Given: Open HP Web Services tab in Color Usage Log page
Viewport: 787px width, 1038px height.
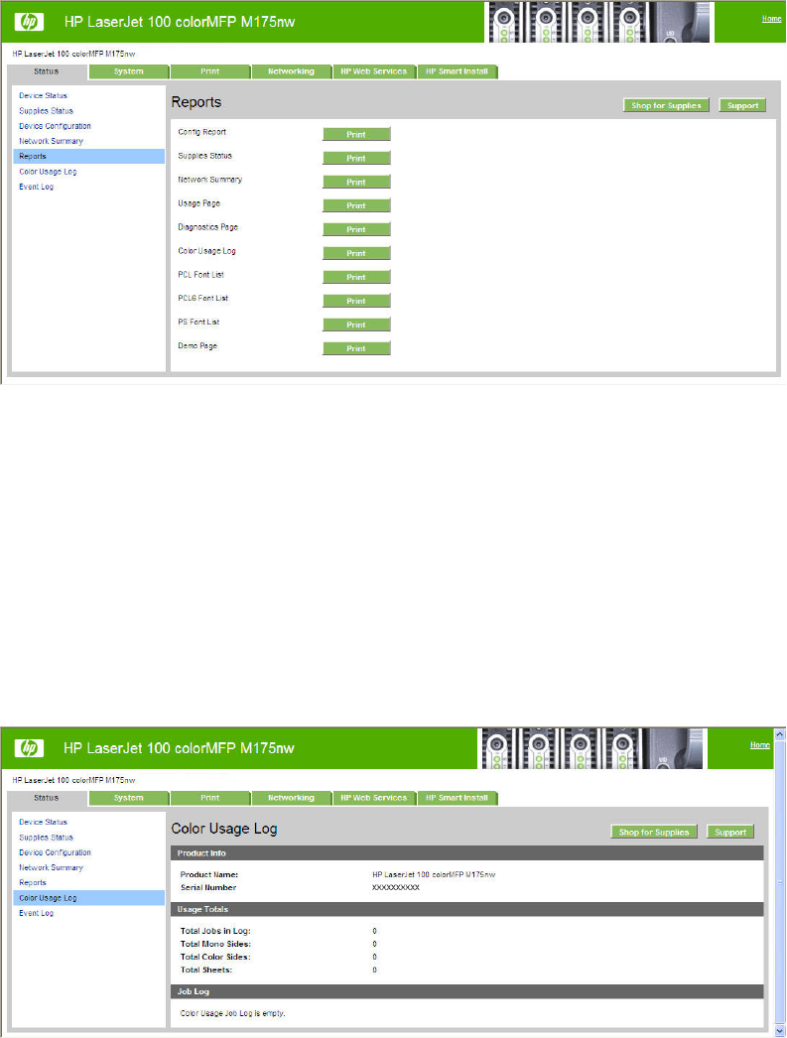Looking at the screenshot, I should 374,798.
